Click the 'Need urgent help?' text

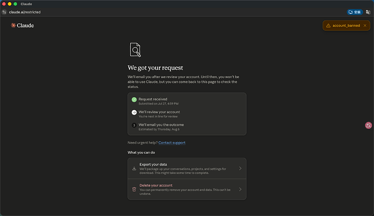click(143, 143)
